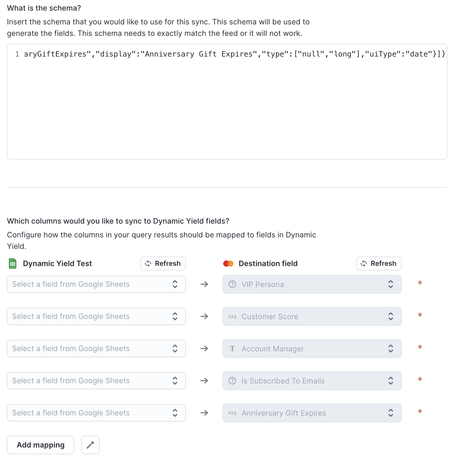Click the Google Sheets source icon
This screenshot has height=461, width=455.
coord(13,264)
